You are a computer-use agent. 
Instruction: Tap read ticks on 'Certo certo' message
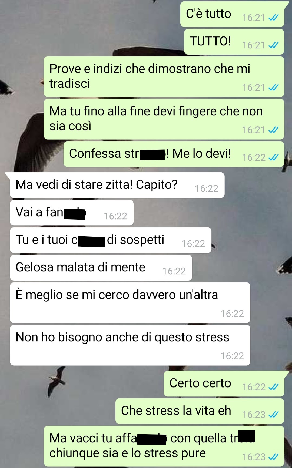273,387
